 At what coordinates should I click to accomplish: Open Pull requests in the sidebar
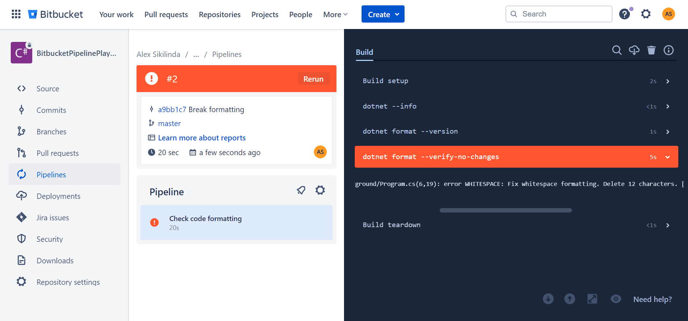[x=64, y=153]
